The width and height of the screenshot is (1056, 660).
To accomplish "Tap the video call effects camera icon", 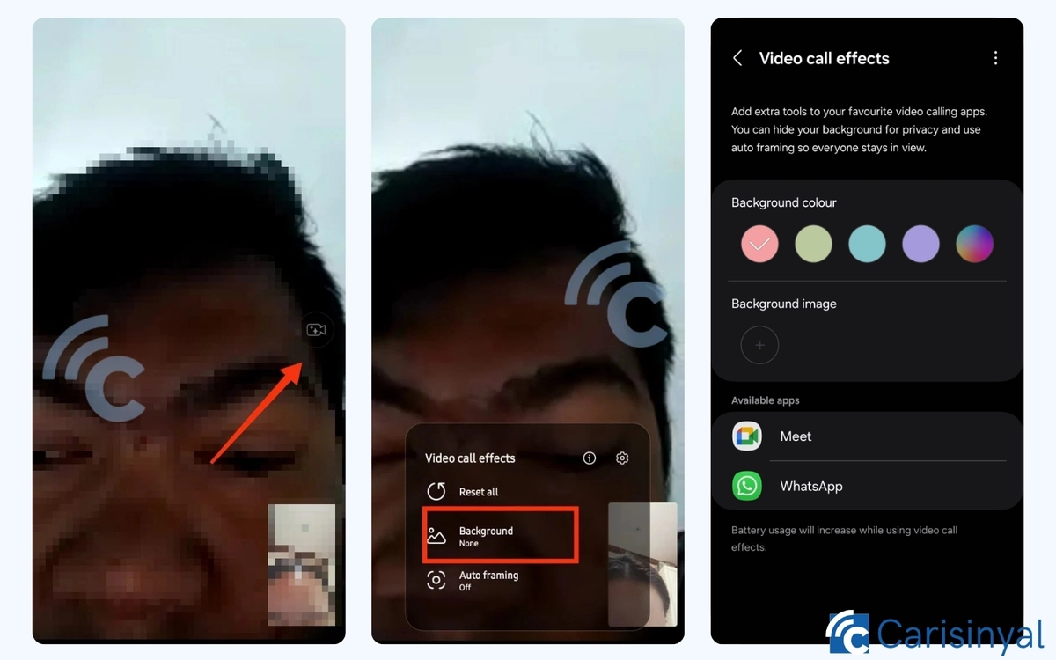I will [x=316, y=330].
